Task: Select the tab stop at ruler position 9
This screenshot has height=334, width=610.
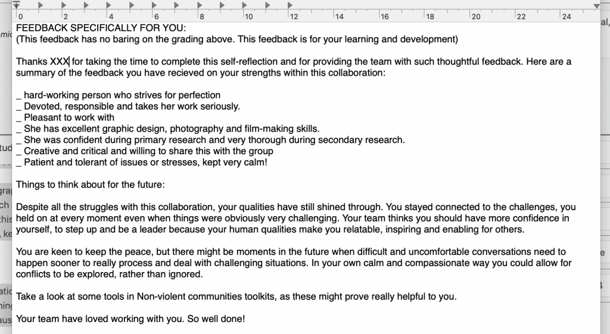Action: (222, 5)
